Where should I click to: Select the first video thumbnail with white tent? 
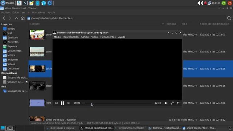click(37, 35)
